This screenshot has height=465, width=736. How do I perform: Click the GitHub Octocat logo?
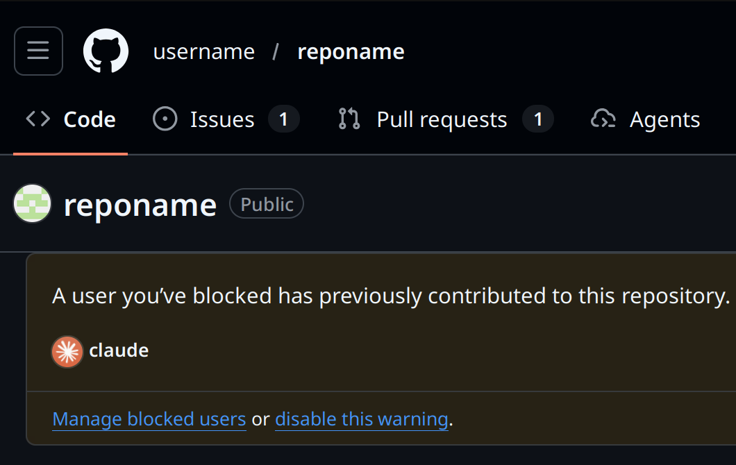(106, 51)
